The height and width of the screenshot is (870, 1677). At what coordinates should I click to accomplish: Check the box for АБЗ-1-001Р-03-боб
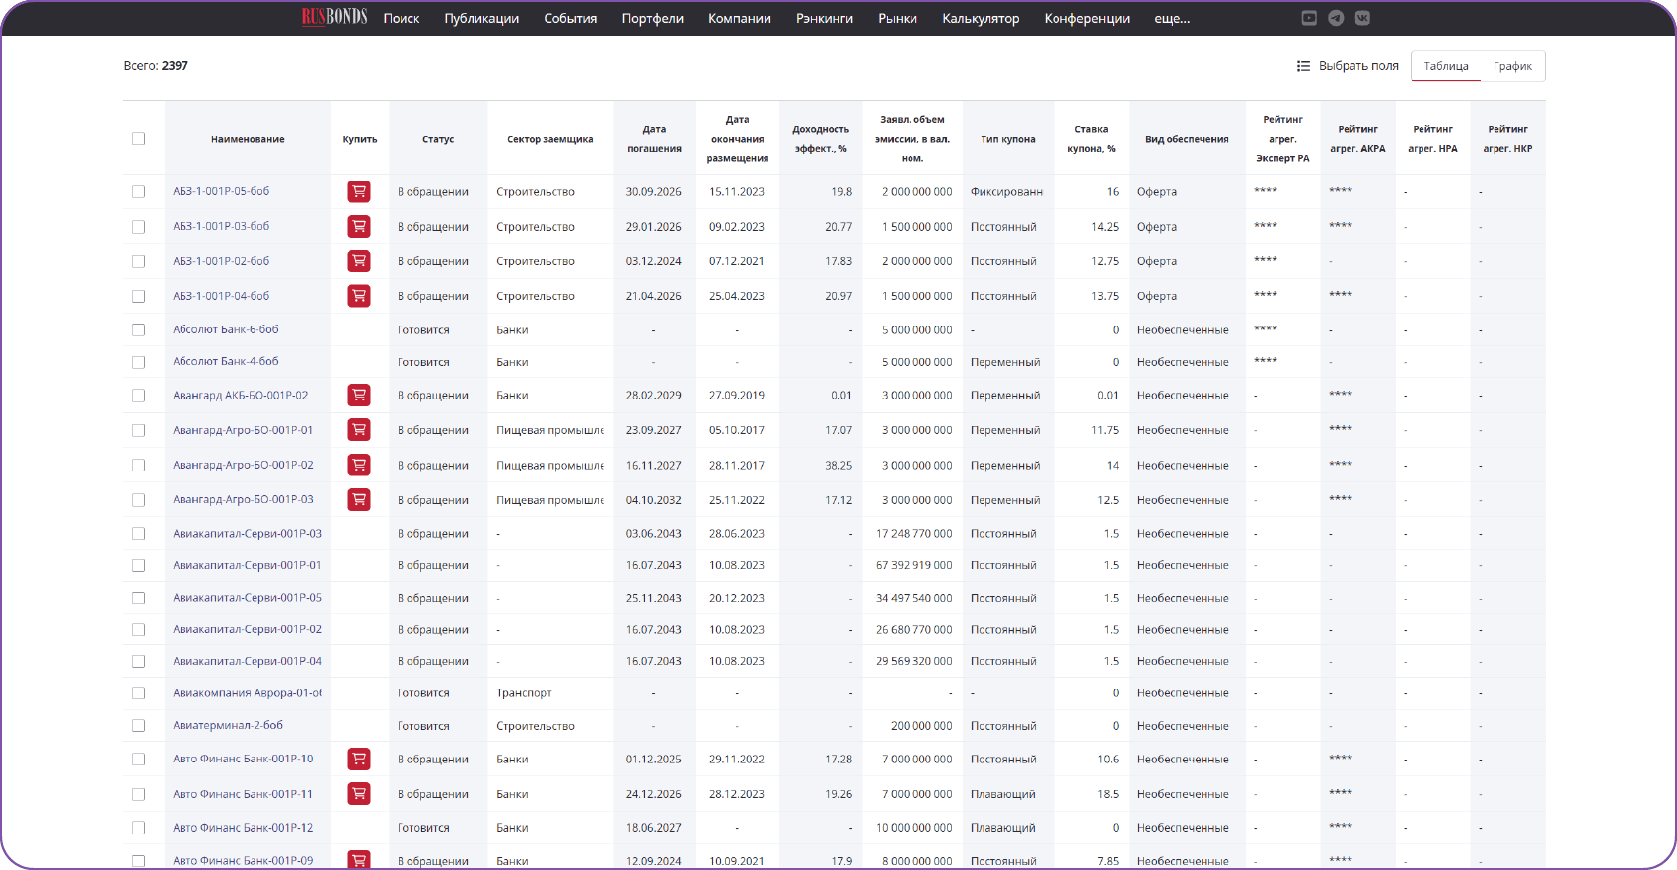coord(138,226)
